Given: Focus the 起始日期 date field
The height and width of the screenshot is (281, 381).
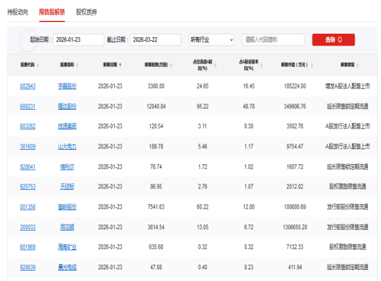Looking at the screenshot, I should pos(79,40).
